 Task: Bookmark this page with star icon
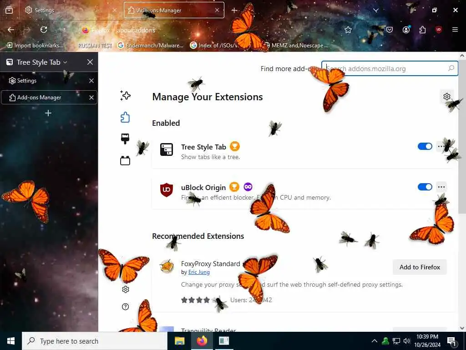point(348,30)
